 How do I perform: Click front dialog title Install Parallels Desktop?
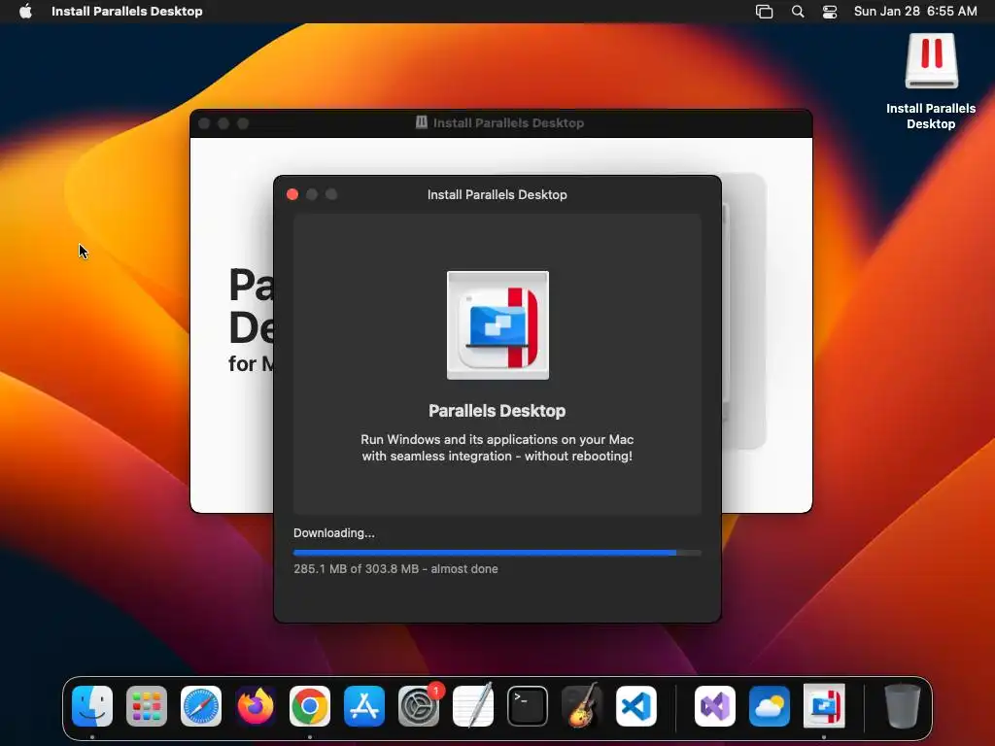497,194
